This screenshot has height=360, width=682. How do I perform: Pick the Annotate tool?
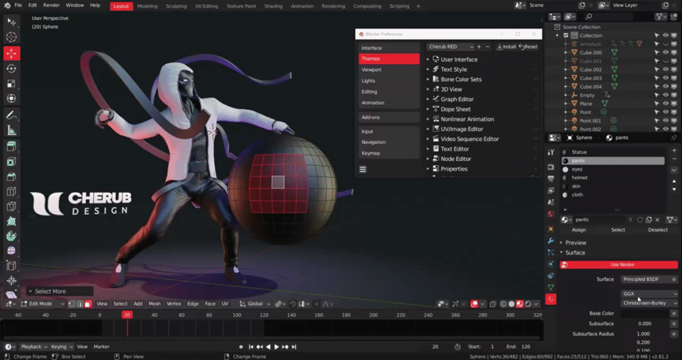[12, 115]
